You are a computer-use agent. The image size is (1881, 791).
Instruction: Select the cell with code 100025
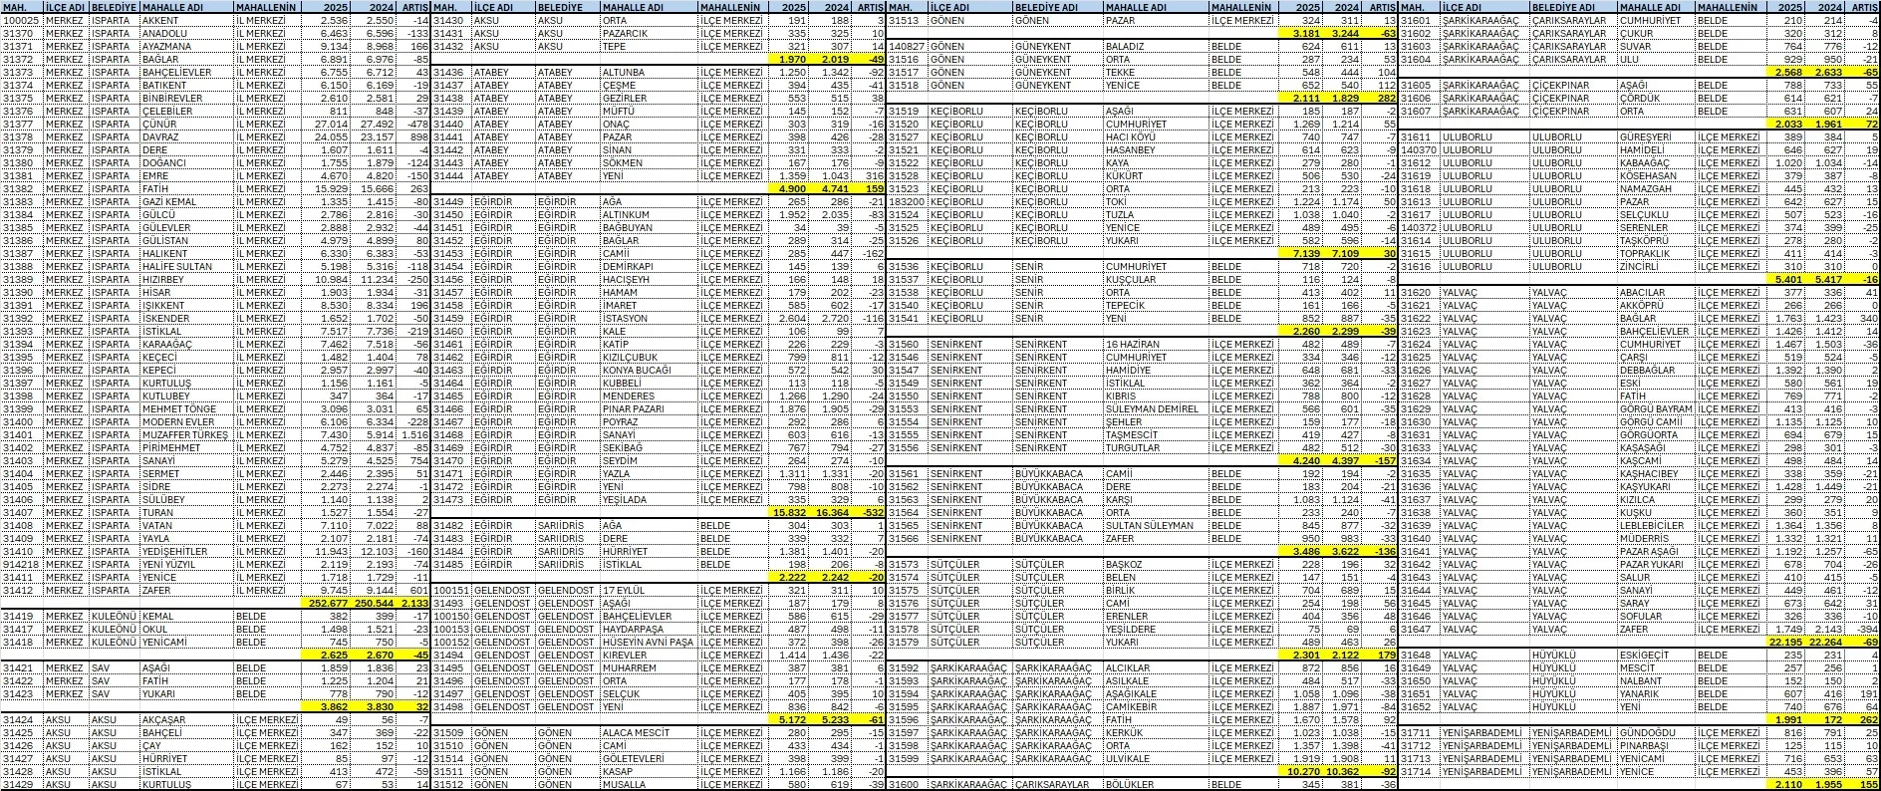21,20
